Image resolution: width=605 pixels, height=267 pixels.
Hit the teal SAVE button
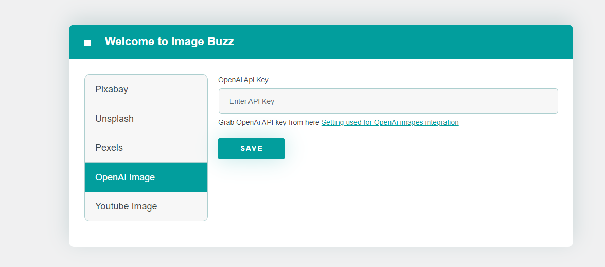tap(252, 149)
